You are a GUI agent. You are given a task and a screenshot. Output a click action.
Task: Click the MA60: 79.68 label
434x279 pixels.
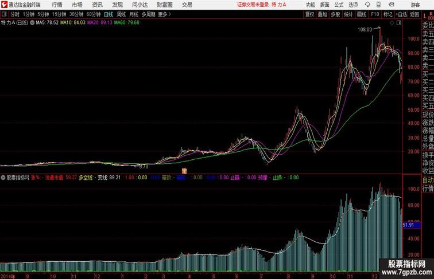pos(126,23)
